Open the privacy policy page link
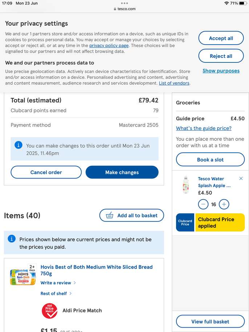249x332 pixels. click(x=109, y=46)
